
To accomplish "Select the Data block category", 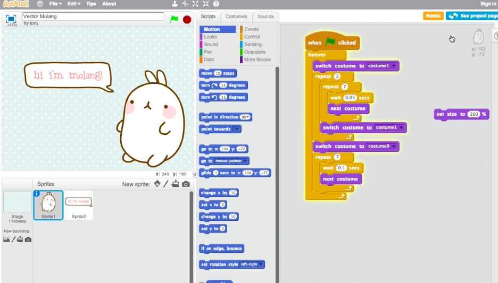I will point(209,59).
